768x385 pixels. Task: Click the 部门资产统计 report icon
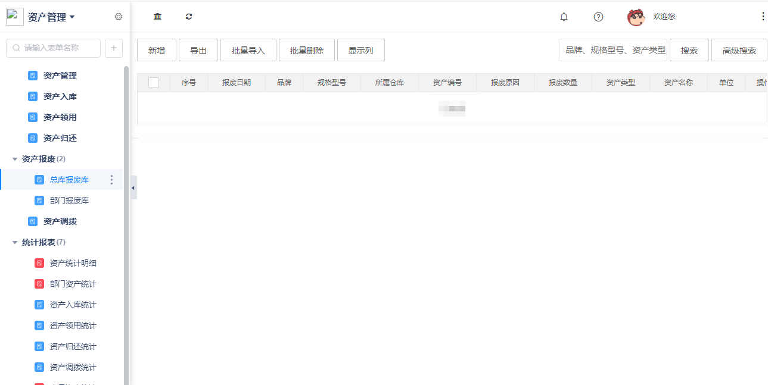(39, 284)
